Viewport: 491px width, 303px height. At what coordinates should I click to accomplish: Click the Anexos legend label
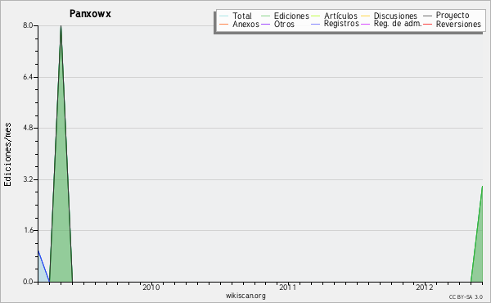(245, 24)
